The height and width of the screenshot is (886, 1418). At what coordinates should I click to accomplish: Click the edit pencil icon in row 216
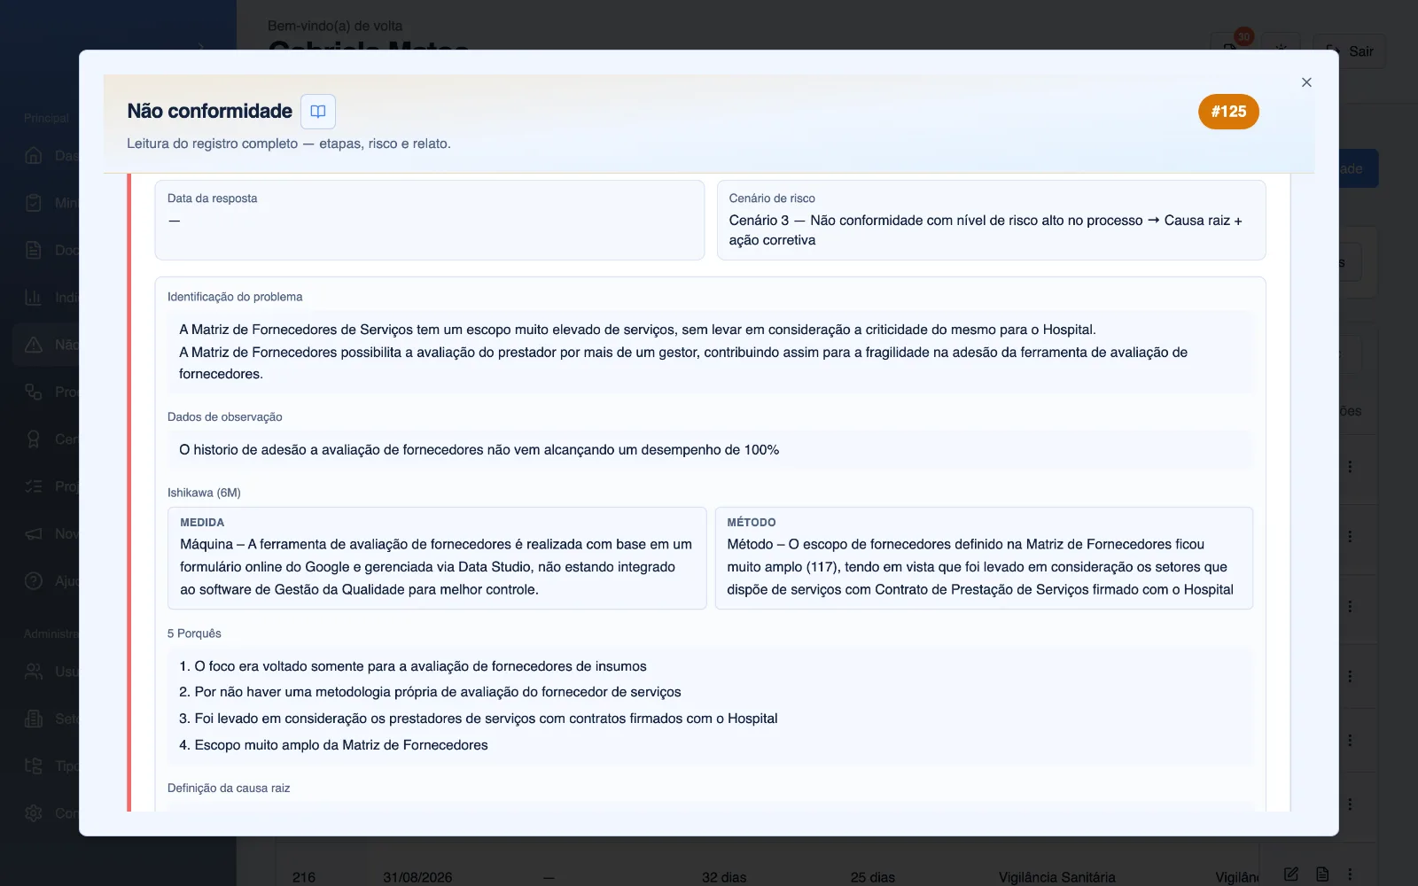1291,874
